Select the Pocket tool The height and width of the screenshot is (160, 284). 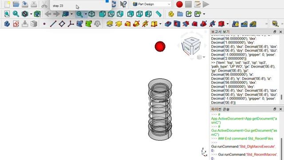point(168,24)
